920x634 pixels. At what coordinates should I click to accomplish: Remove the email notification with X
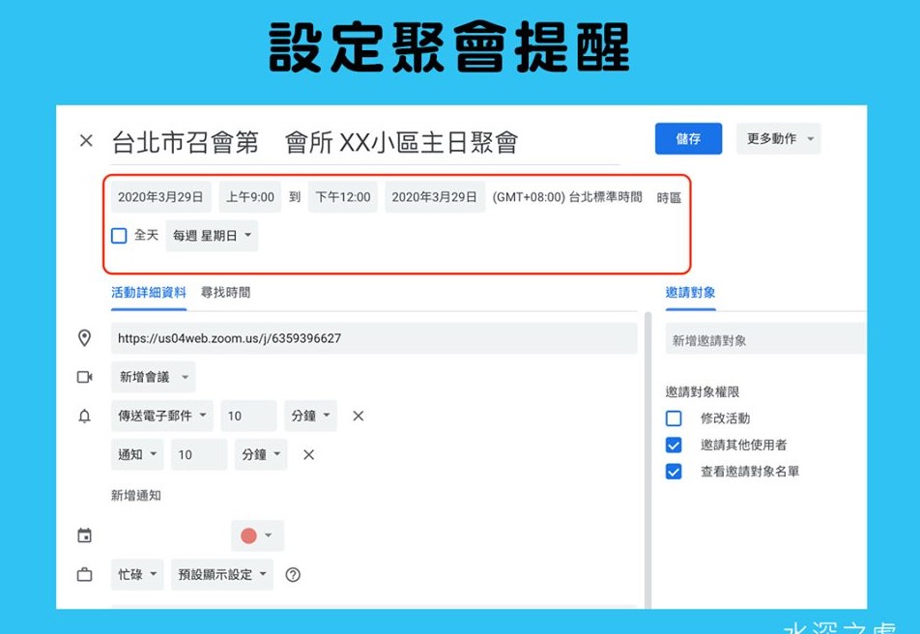pyautogui.click(x=358, y=416)
